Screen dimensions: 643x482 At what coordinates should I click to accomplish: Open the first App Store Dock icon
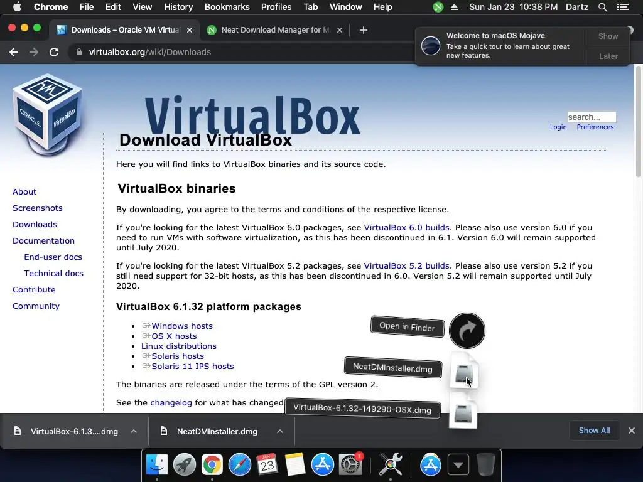tap(322, 465)
